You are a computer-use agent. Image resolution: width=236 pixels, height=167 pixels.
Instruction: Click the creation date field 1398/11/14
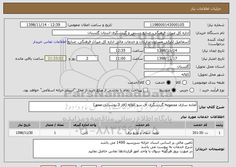[x=167, y=50]
